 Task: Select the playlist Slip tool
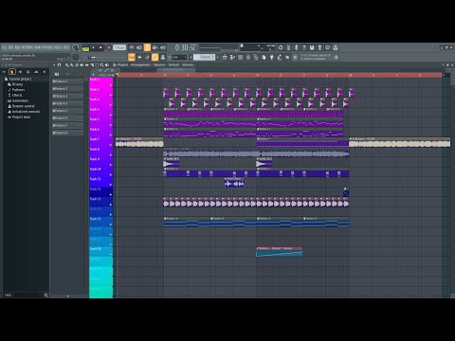pos(87,65)
